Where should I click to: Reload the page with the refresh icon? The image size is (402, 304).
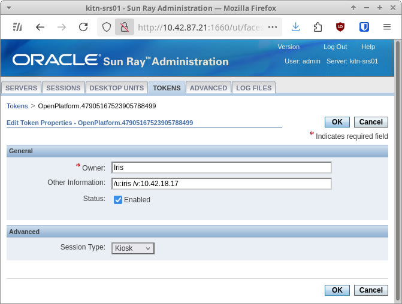click(x=83, y=27)
